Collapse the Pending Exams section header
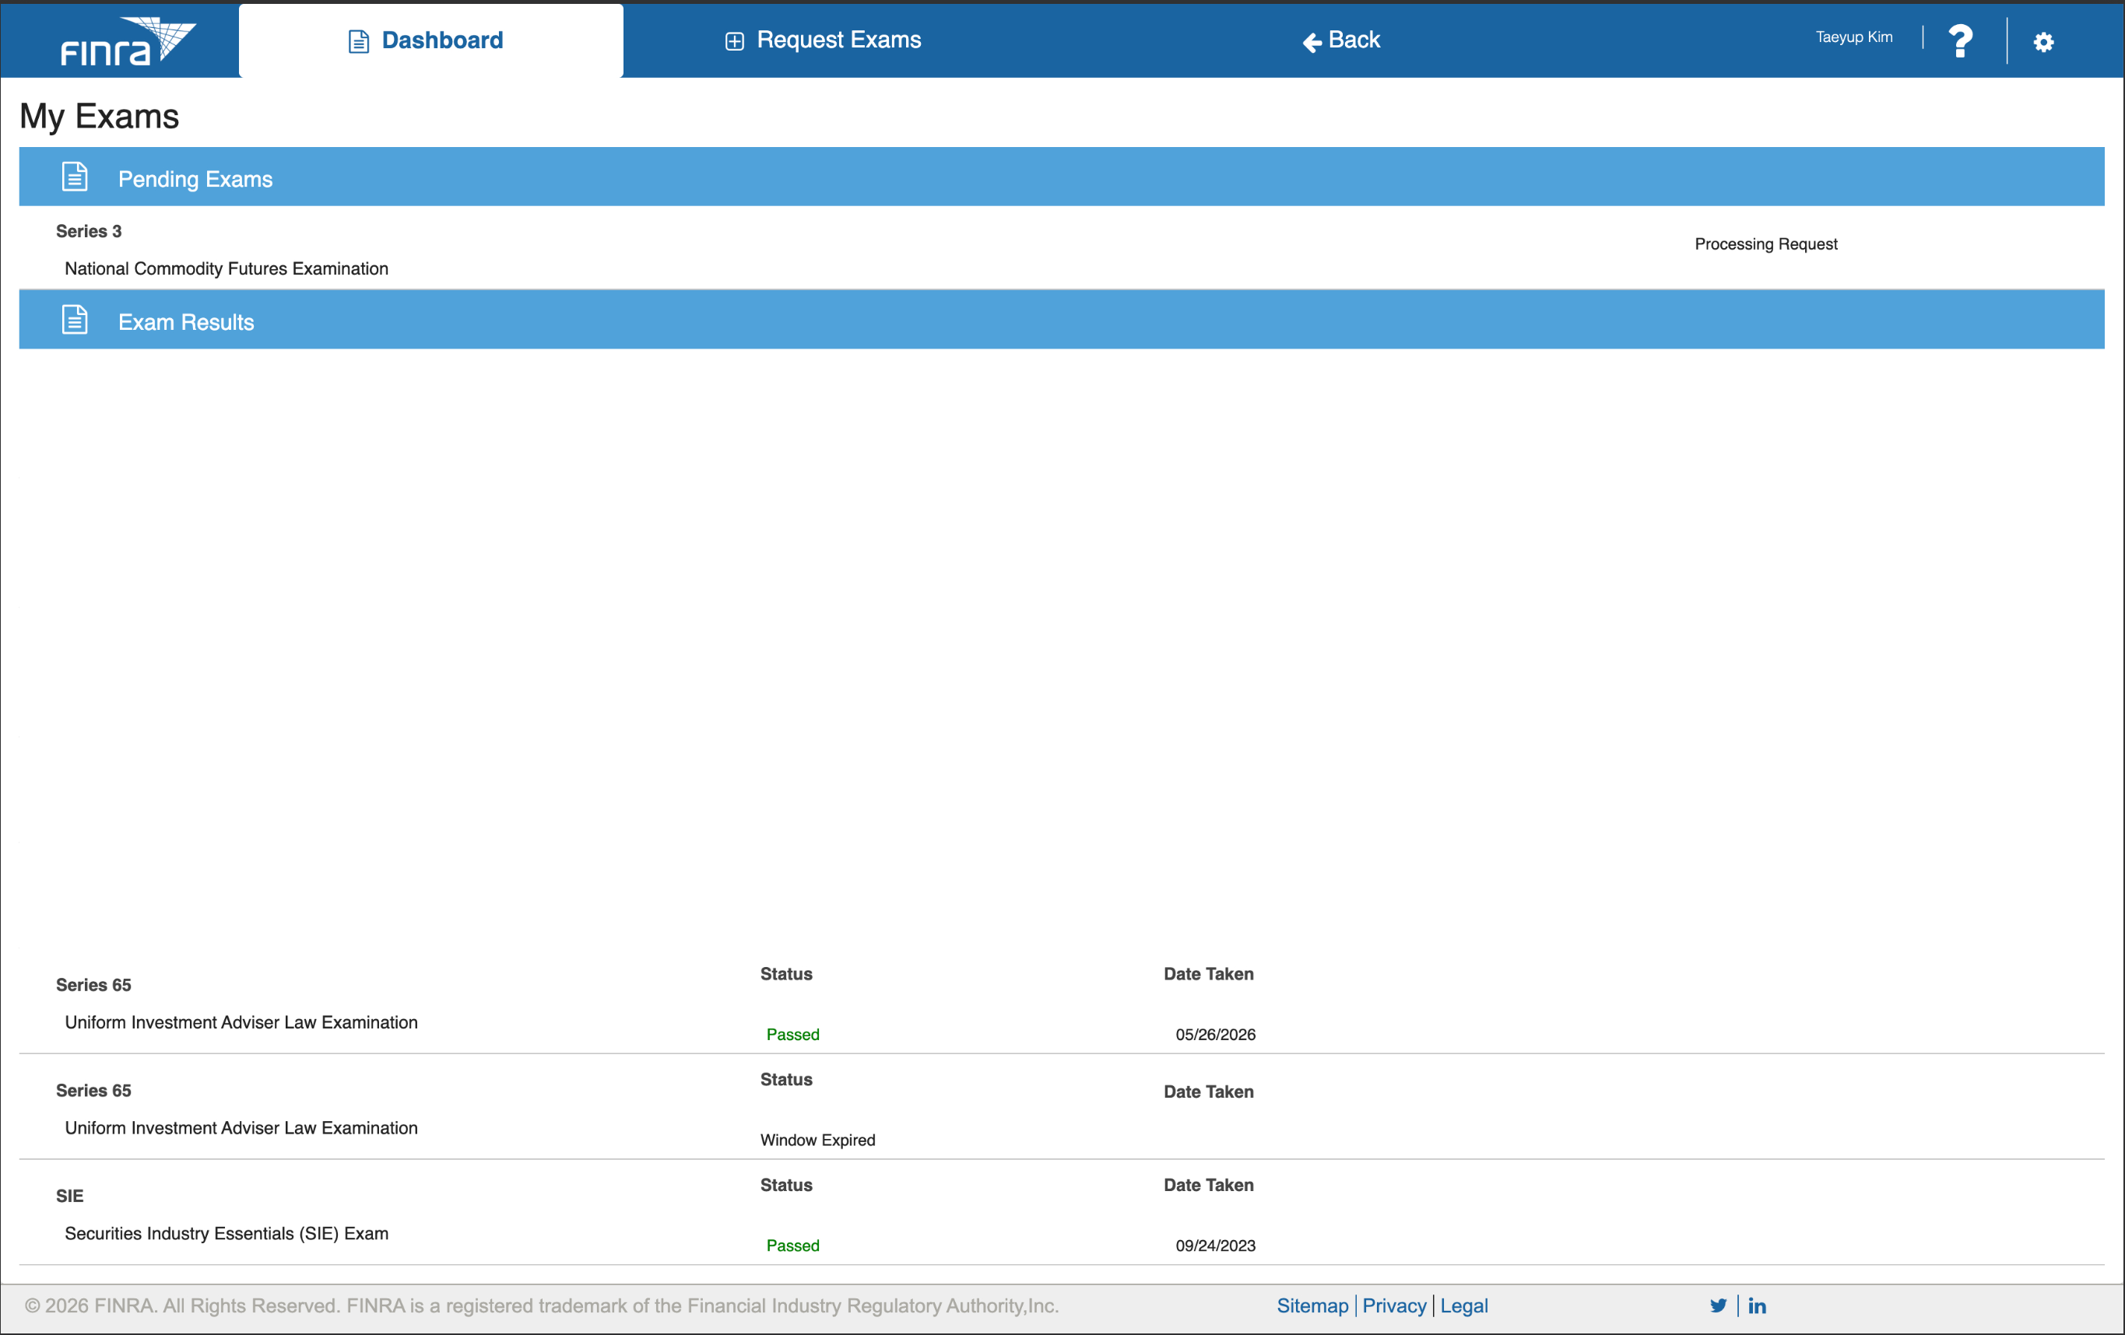The height and width of the screenshot is (1335, 2125). coord(1062,177)
